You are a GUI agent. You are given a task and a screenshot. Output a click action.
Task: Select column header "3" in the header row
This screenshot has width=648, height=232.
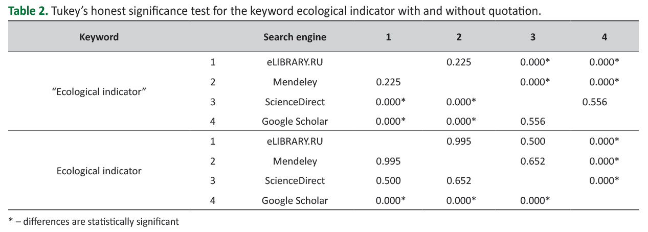(x=533, y=37)
